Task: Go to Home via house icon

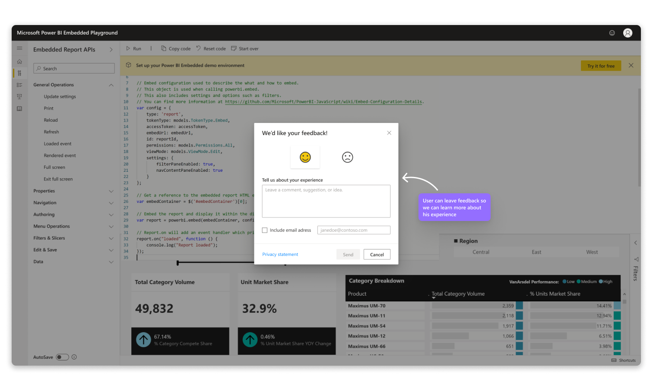Action: 19,62
